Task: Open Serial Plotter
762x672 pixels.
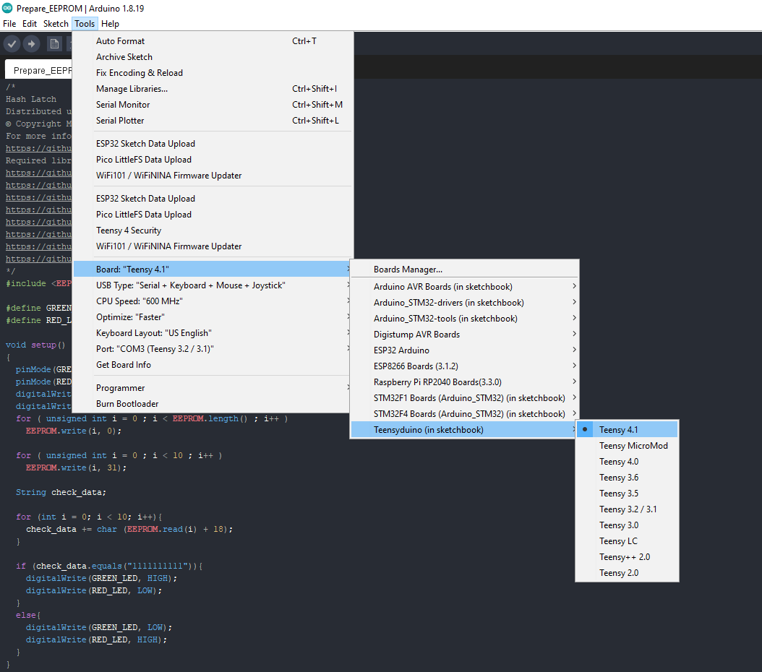Action: [x=213, y=121]
